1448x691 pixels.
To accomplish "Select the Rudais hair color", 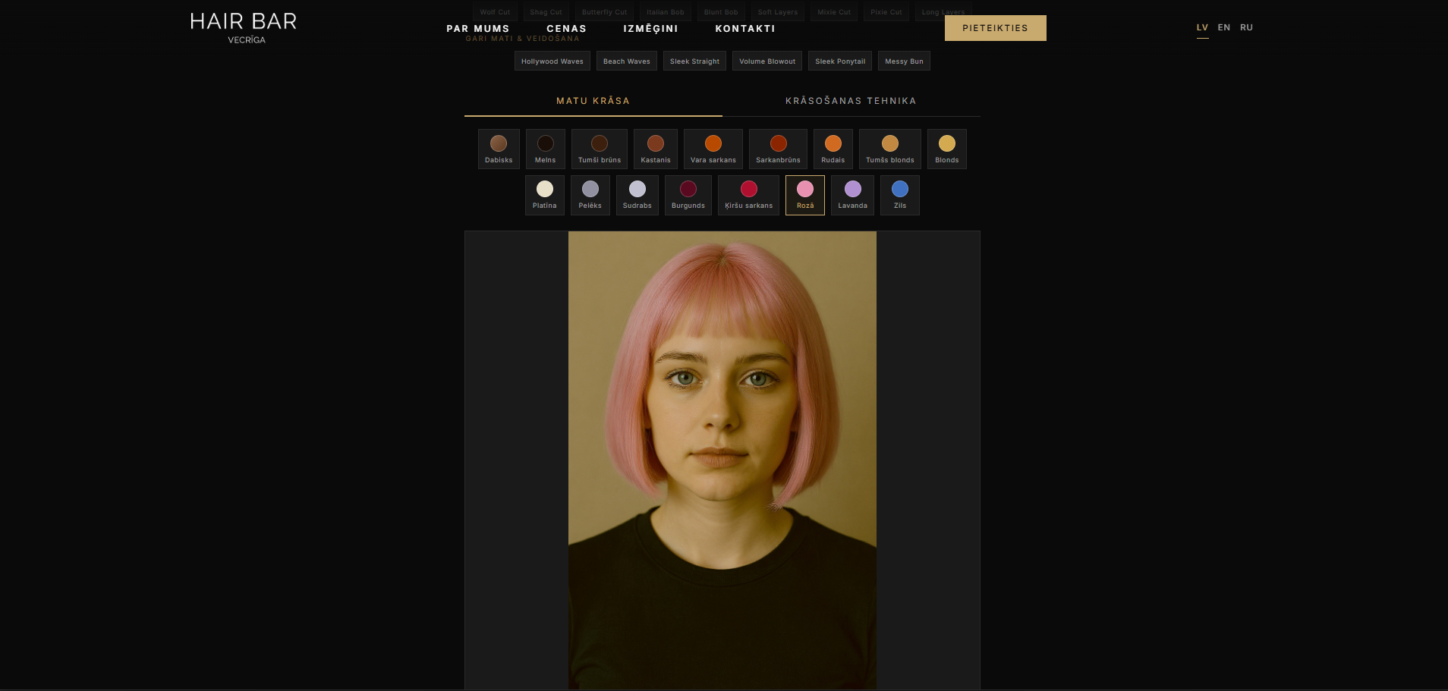I will [x=833, y=149].
